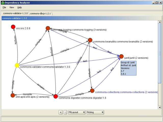Click the vertical scrollbar thumb
The width and height of the screenshot is (163, 122).
pos(160,53)
